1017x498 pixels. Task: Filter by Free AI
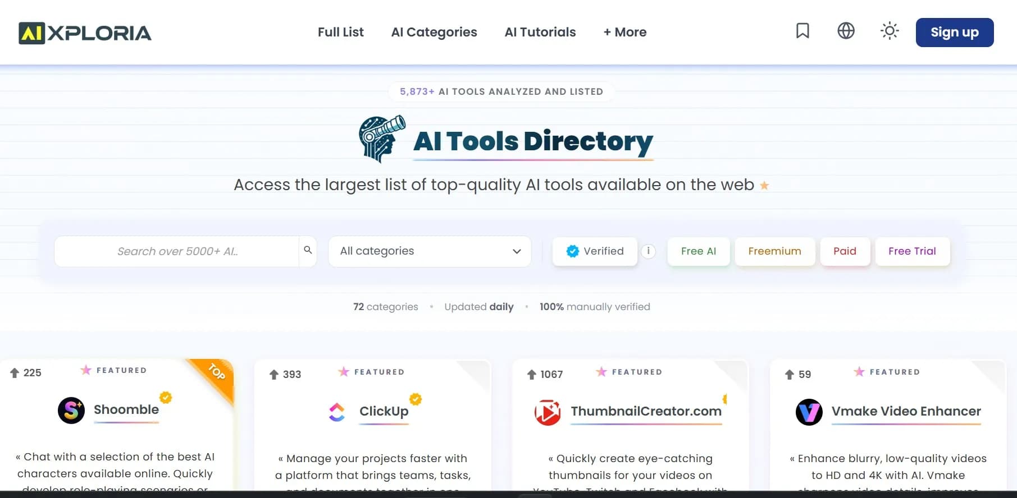coord(699,251)
